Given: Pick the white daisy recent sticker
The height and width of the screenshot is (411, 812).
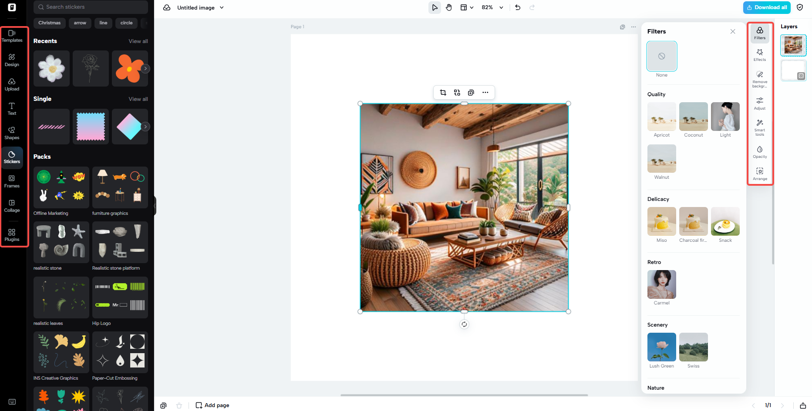Looking at the screenshot, I should click(x=51, y=68).
